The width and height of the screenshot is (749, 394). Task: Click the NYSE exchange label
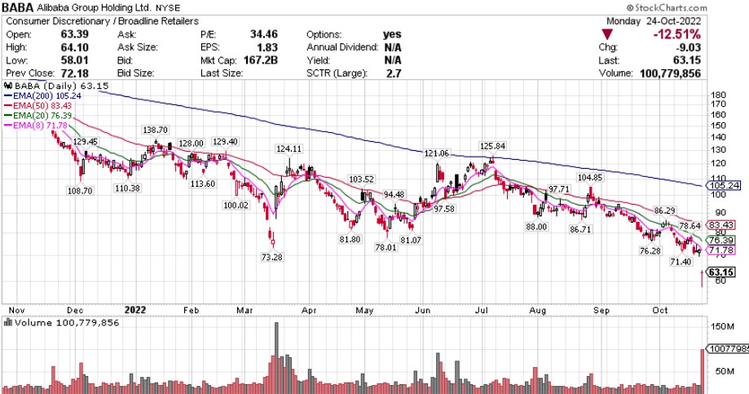tap(168, 8)
